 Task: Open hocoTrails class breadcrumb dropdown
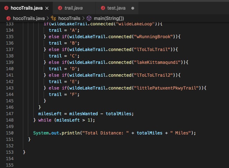[69, 18]
